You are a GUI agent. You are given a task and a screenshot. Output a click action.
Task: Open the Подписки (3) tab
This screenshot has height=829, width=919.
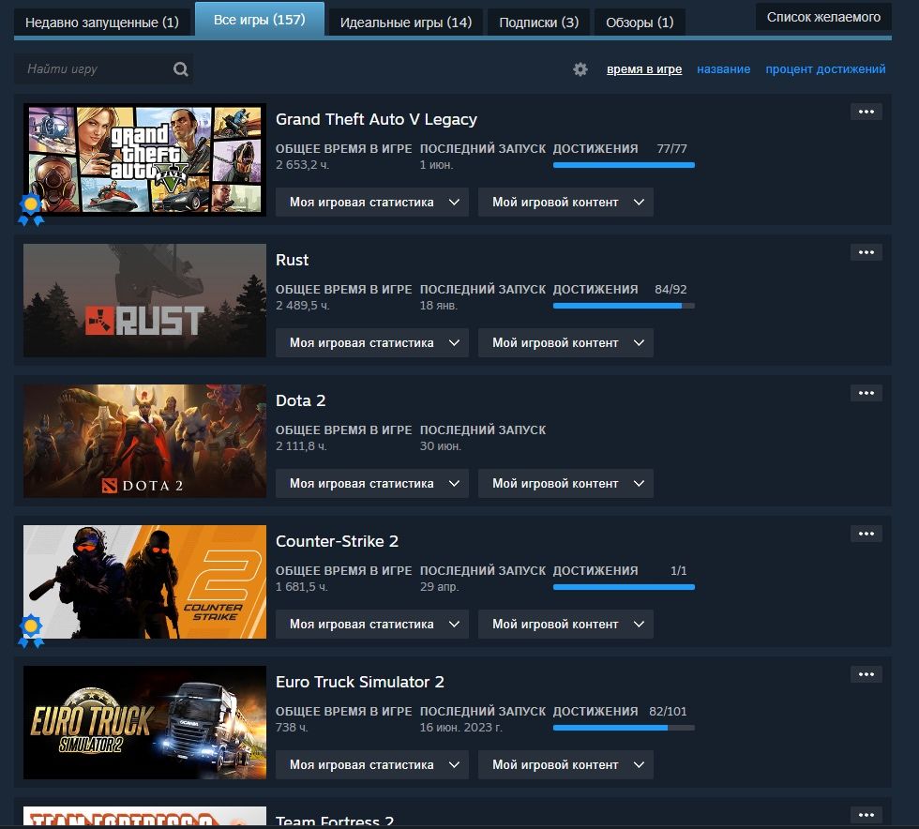538,23
